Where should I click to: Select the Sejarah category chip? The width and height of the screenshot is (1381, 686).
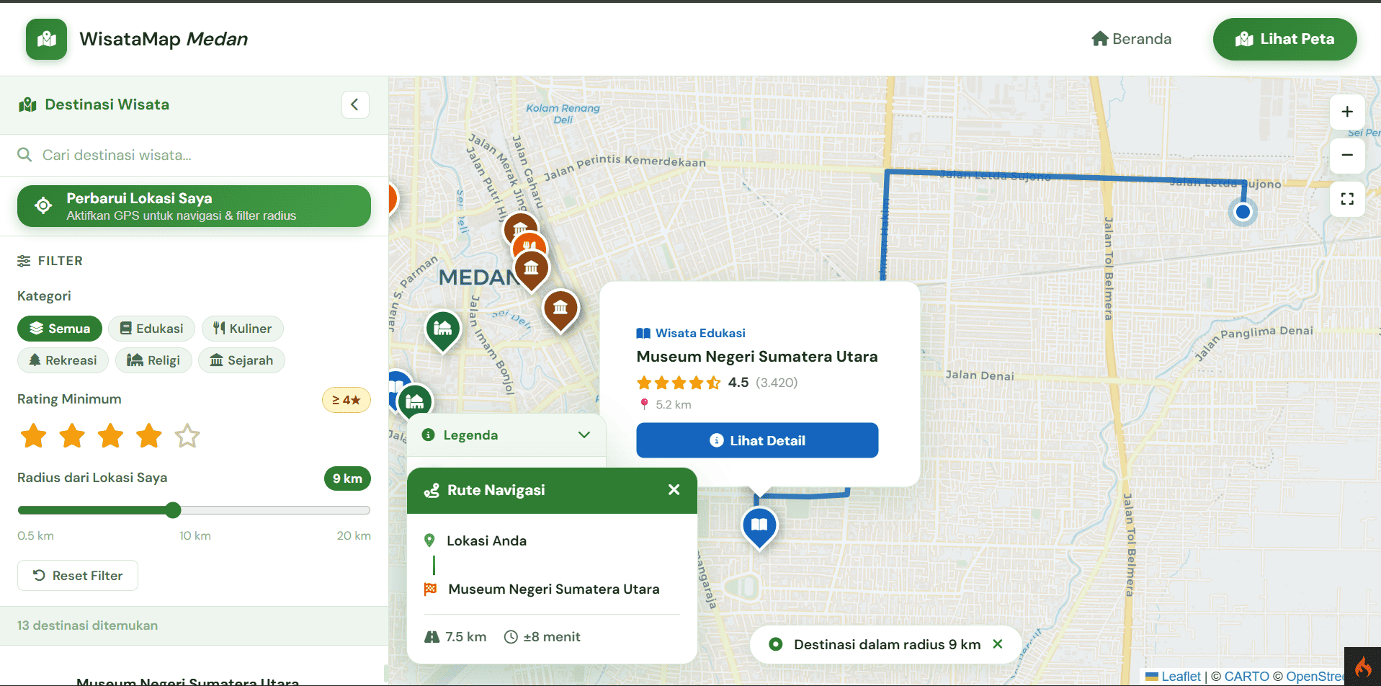pos(241,360)
